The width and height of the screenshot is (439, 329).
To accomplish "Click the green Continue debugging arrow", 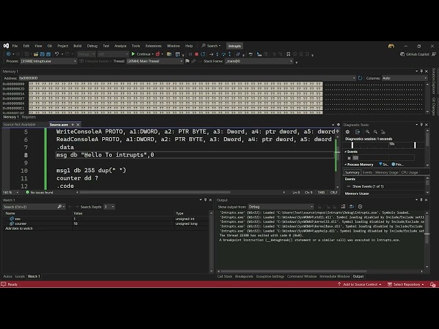I will click(x=133, y=54).
